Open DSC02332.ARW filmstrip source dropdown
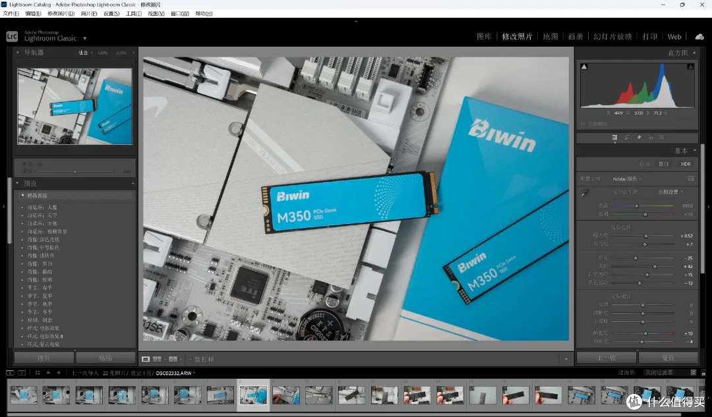Viewport: 712px width, 417px height. click(175, 373)
